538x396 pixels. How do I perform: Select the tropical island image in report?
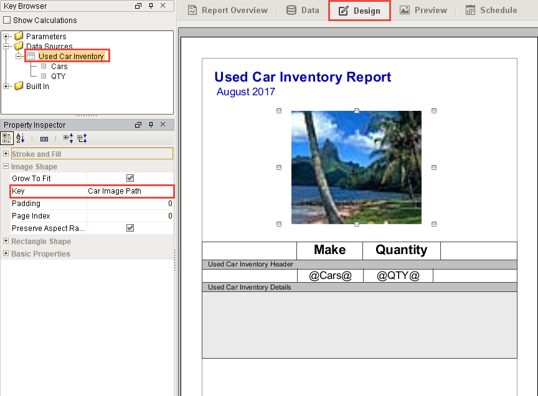(x=356, y=167)
